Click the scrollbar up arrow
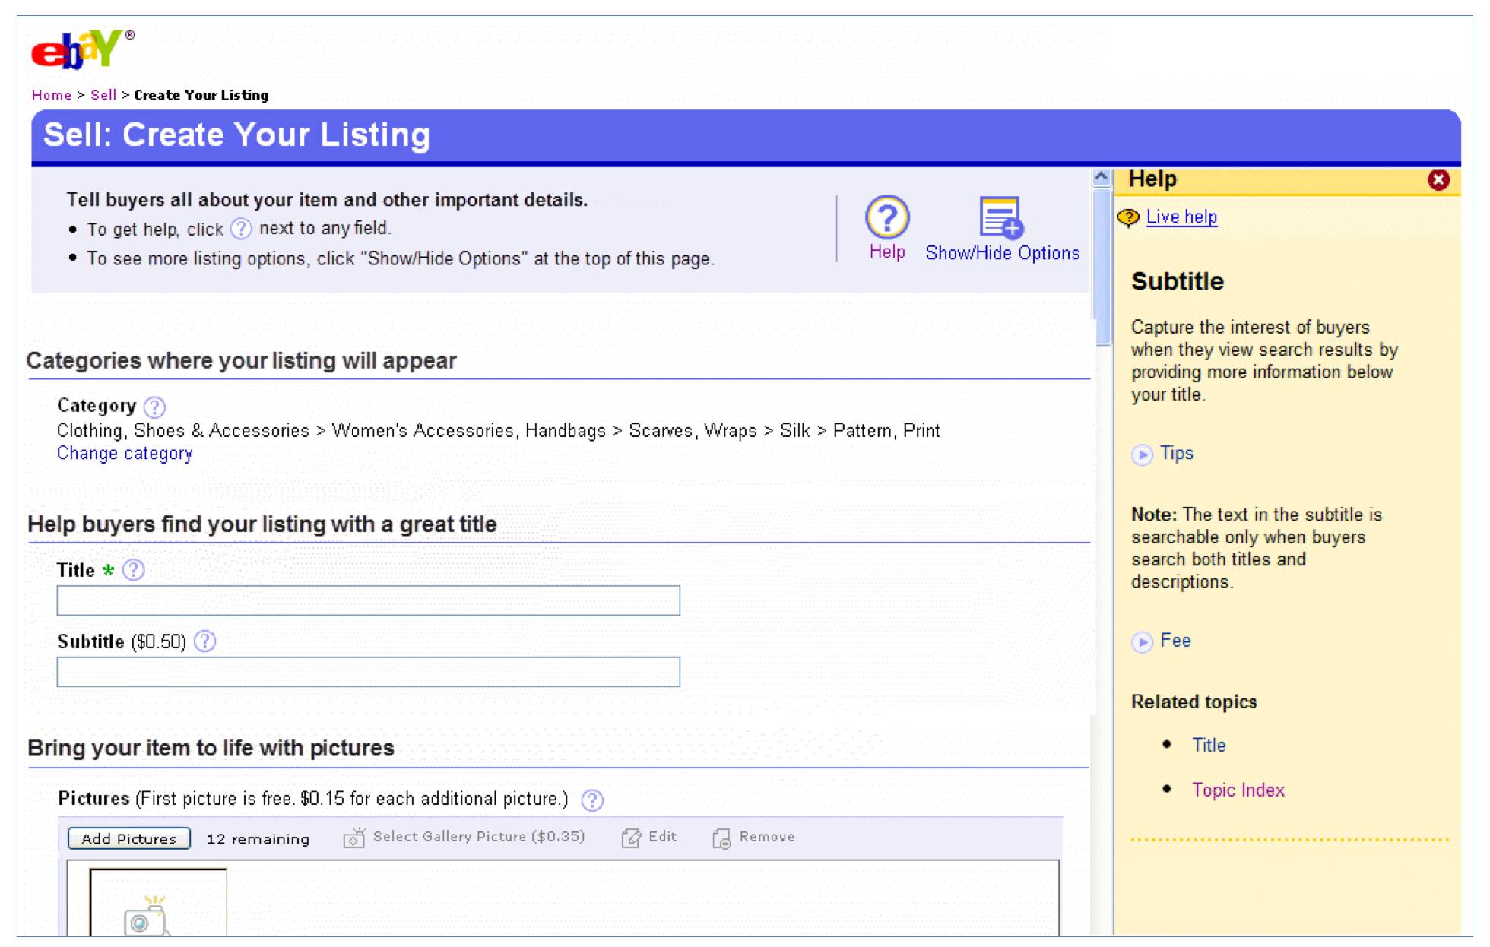This screenshot has width=1490, height=947. 1101,178
